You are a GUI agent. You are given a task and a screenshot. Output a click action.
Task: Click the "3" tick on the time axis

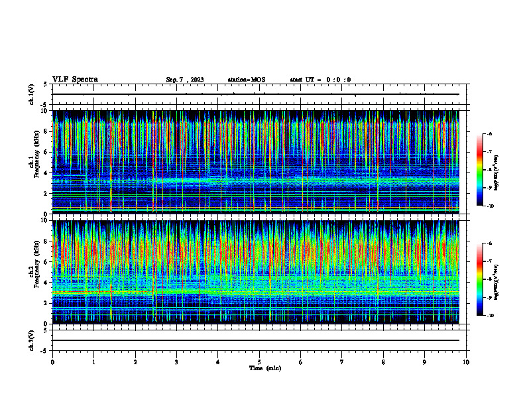point(176,362)
